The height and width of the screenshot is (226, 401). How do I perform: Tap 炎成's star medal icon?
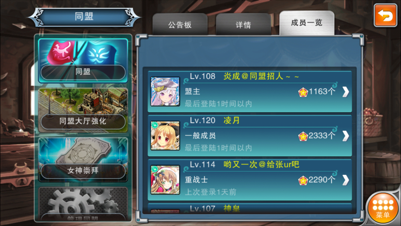tap(303, 92)
